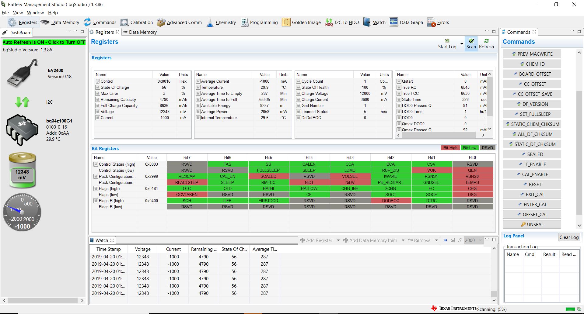
Task: Click the battery voltage icon in DashBoard
Action: click(x=22, y=170)
